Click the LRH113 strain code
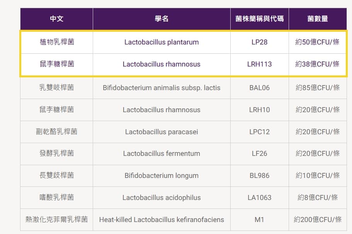Viewport: 352px width, 234px height. [x=260, y=64]
